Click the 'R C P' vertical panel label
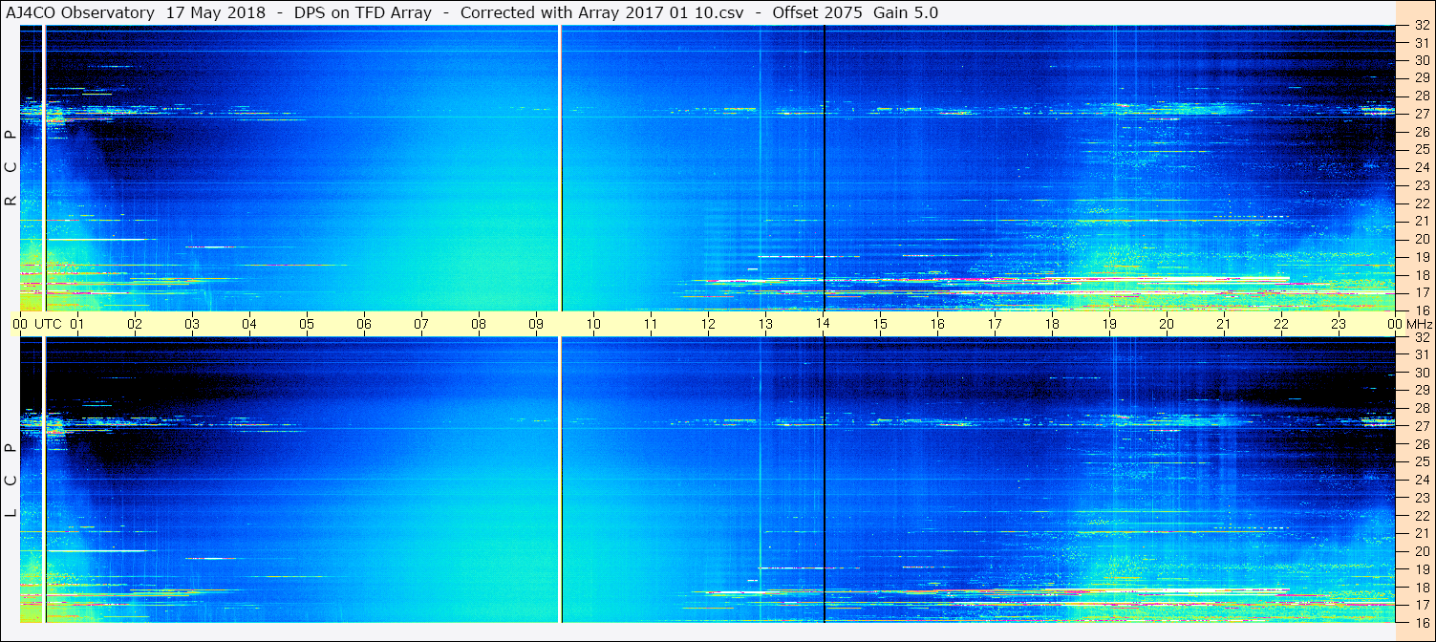 11,167
